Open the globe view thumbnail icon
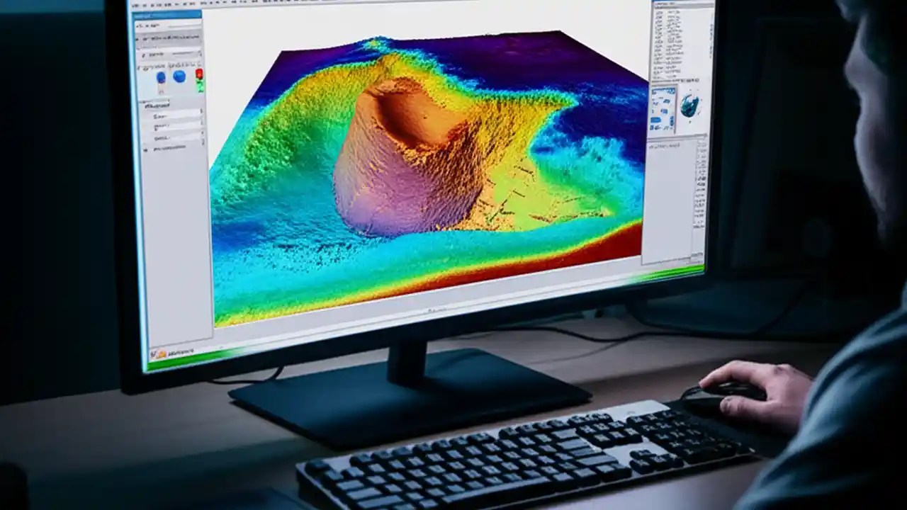 689,103
